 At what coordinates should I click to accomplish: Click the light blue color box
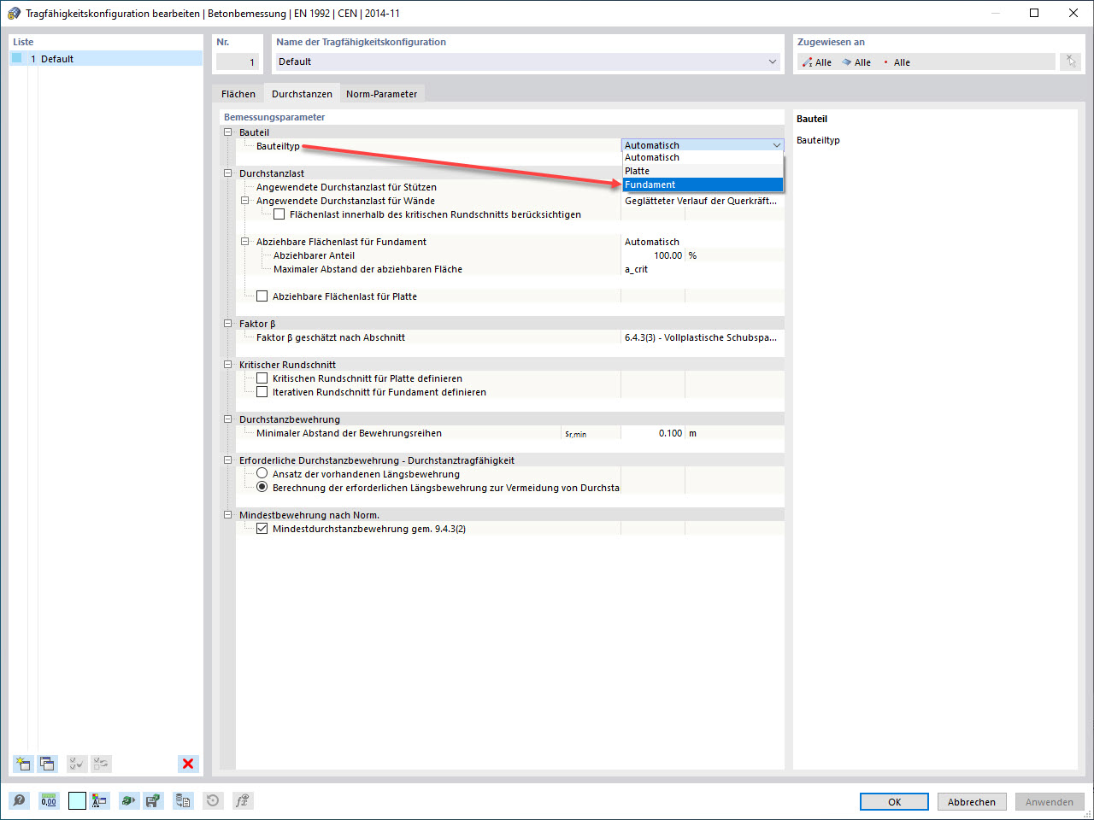[77, 800]
